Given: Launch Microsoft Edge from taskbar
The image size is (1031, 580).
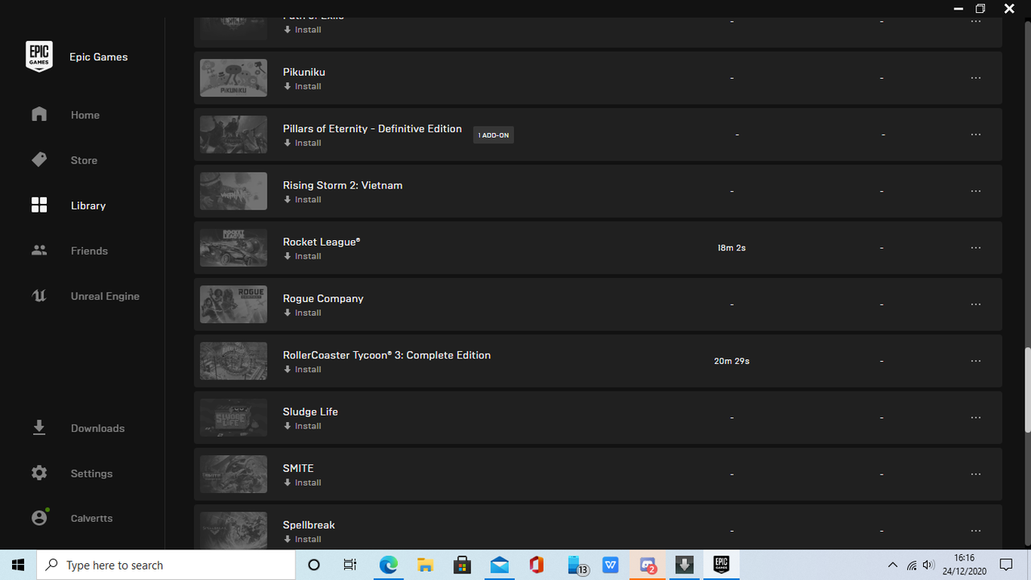Looking at the screenshot, I should click(x=388, y=565).
